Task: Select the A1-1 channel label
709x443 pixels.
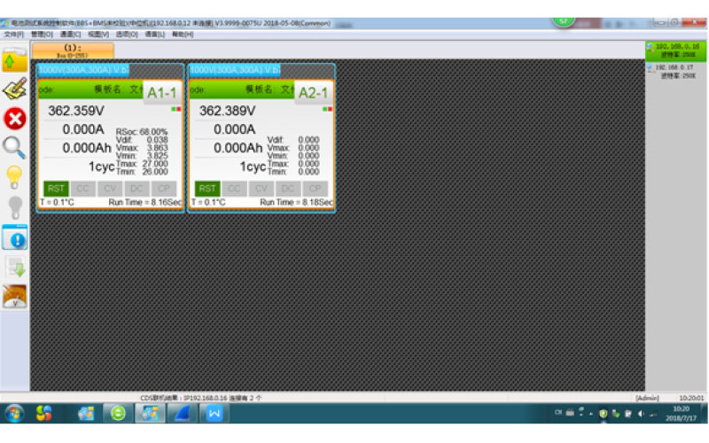Action: point(162,93)
